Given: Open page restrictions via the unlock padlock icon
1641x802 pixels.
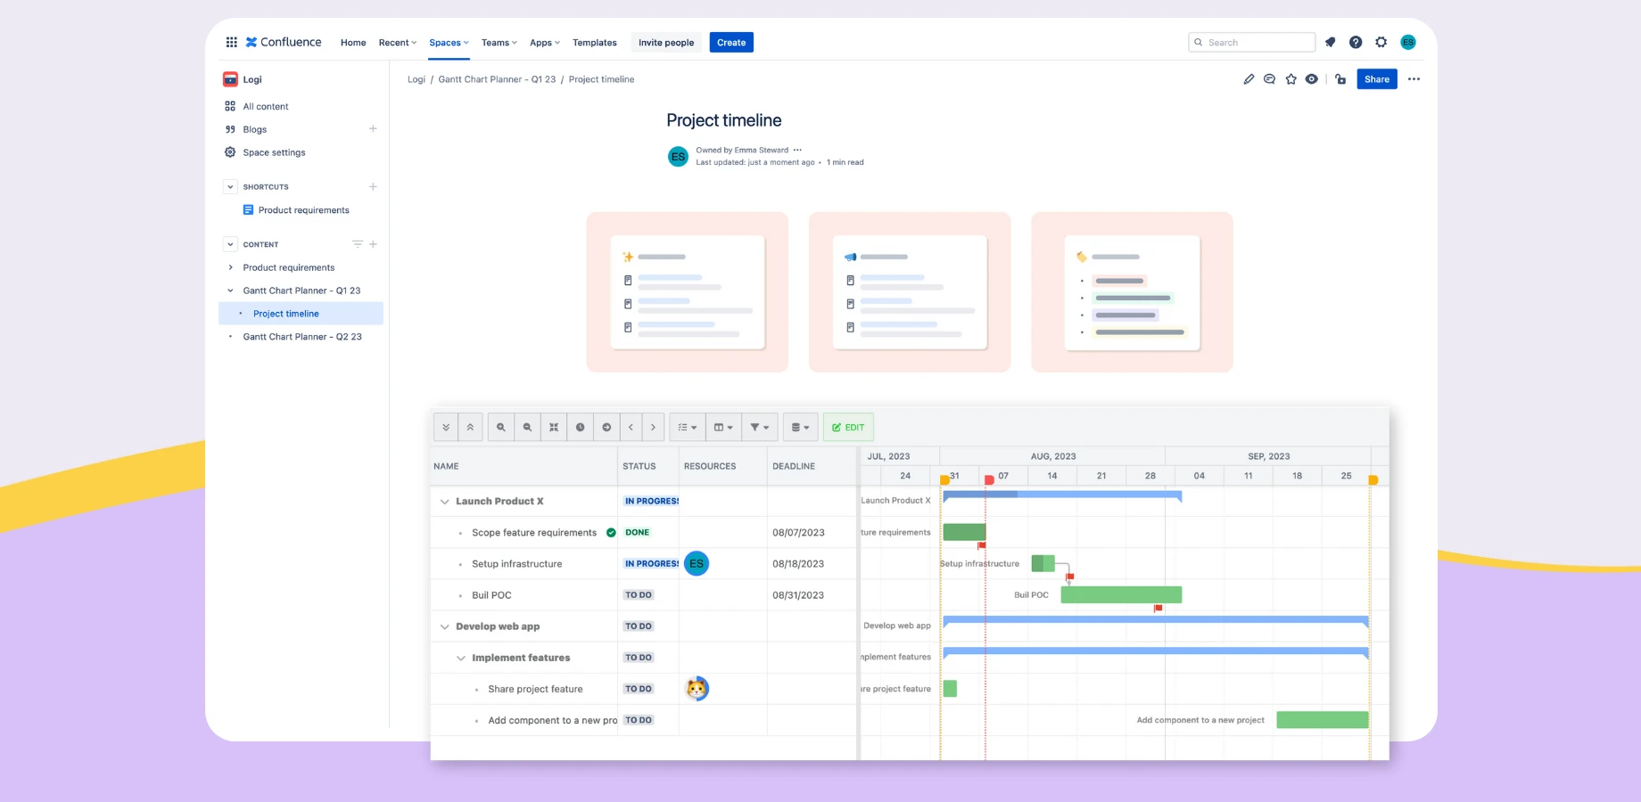Looking at the screenshot, I should pyautogui.click(x=1340, y=79).
